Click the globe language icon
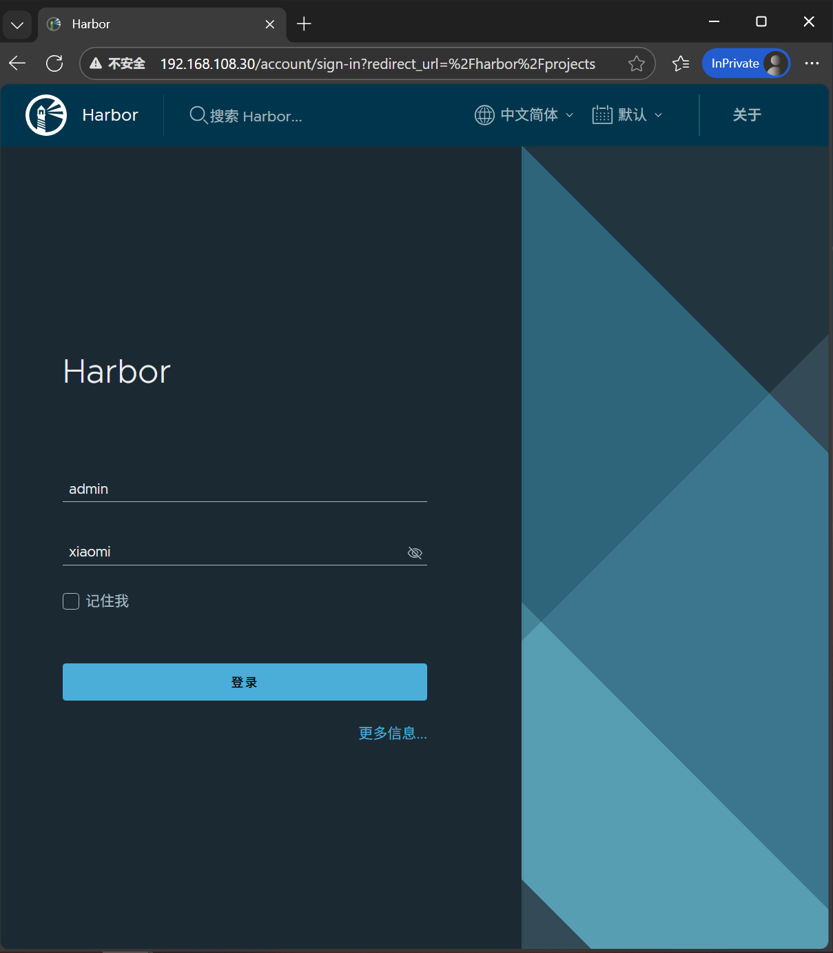Image resolution: width=833 pixels, height=953 pixels. (x=484, y=115)
